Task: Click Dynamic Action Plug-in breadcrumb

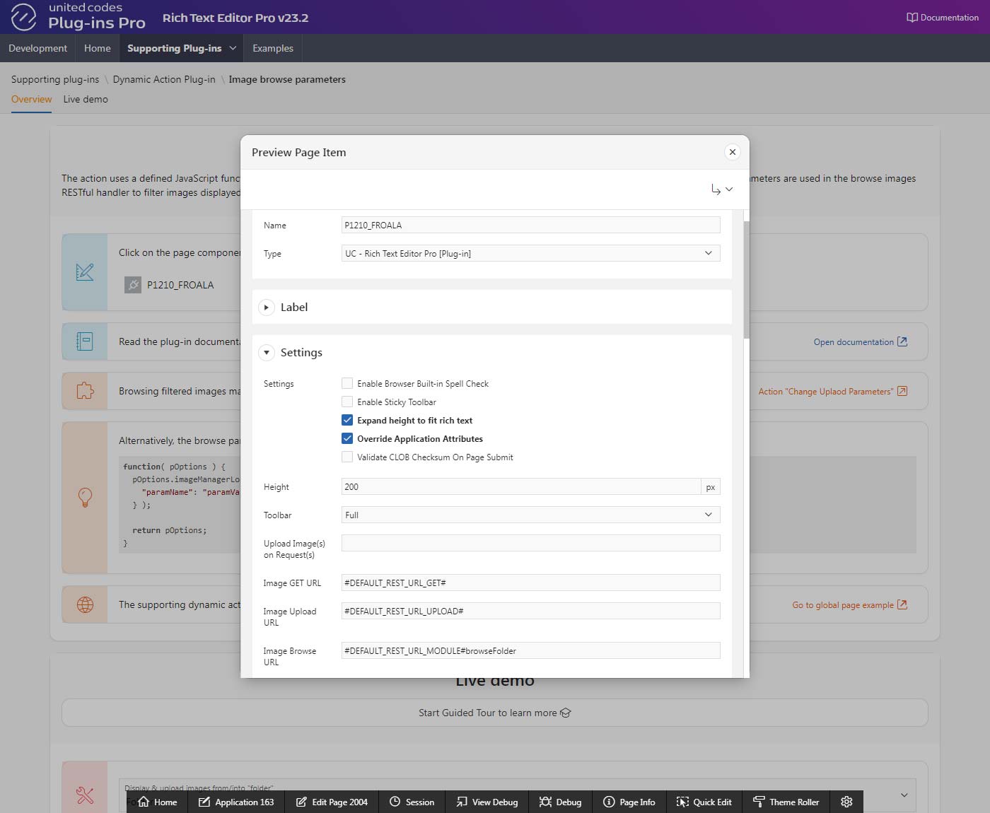Action: click(164, 79)
